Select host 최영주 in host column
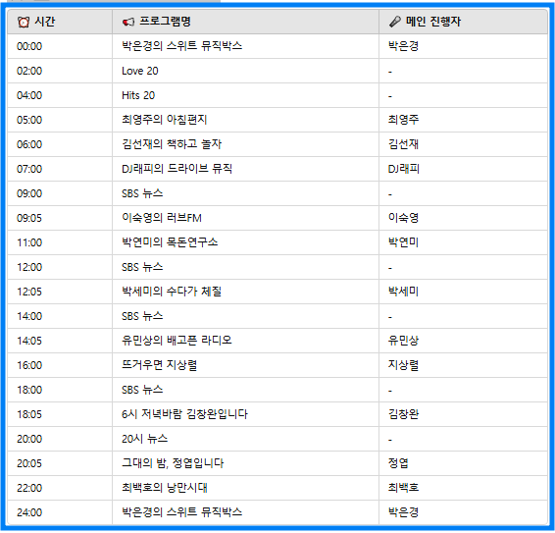The height and width of the screenshot is (533, 555). (x=404, y=120)
